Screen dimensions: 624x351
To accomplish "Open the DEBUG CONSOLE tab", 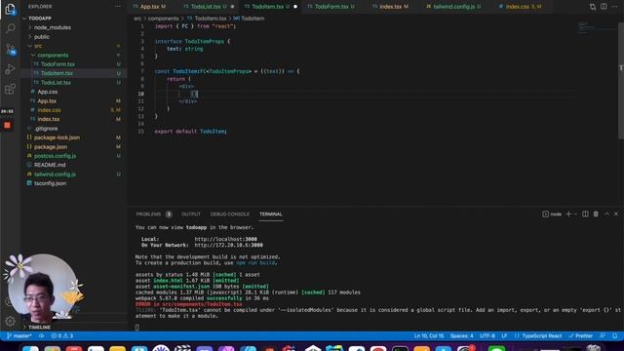I will coord(230,214).
